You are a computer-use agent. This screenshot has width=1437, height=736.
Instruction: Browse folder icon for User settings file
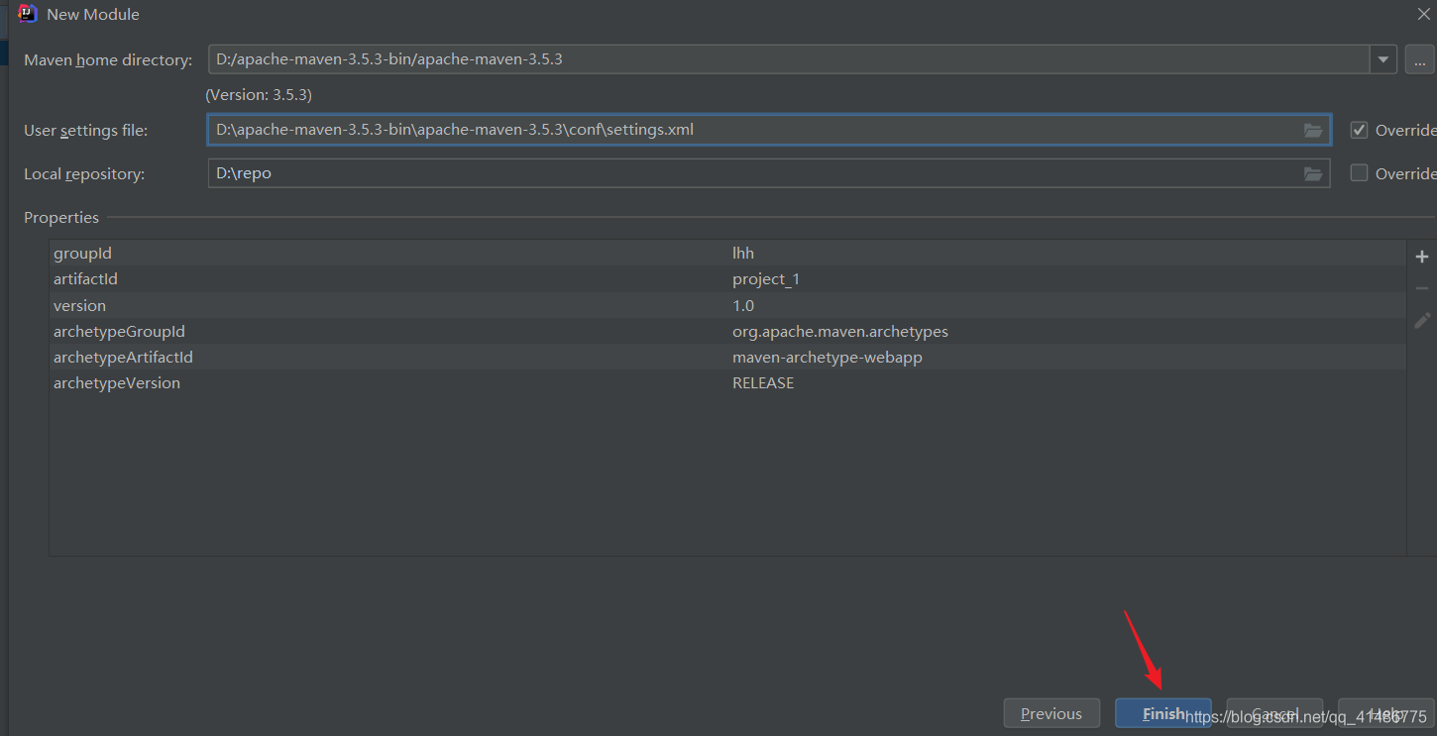(x=1313, y=130)
